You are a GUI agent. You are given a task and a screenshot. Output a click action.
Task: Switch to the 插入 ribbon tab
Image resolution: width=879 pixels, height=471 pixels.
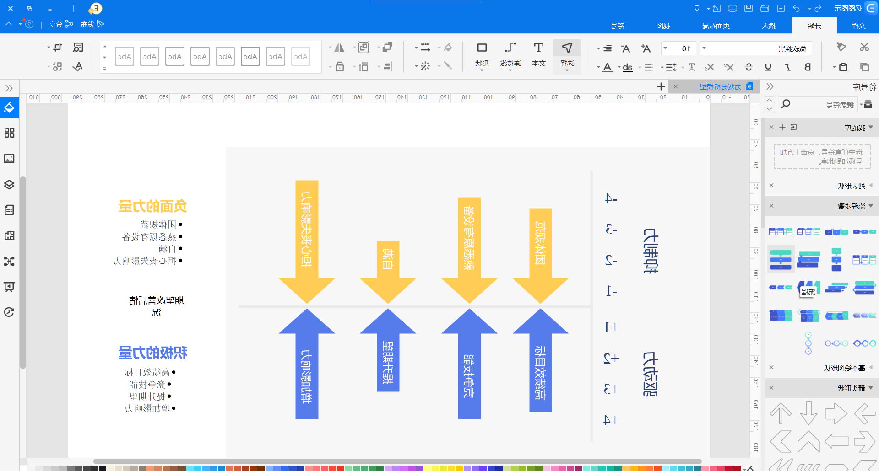[x=769, y=26]
